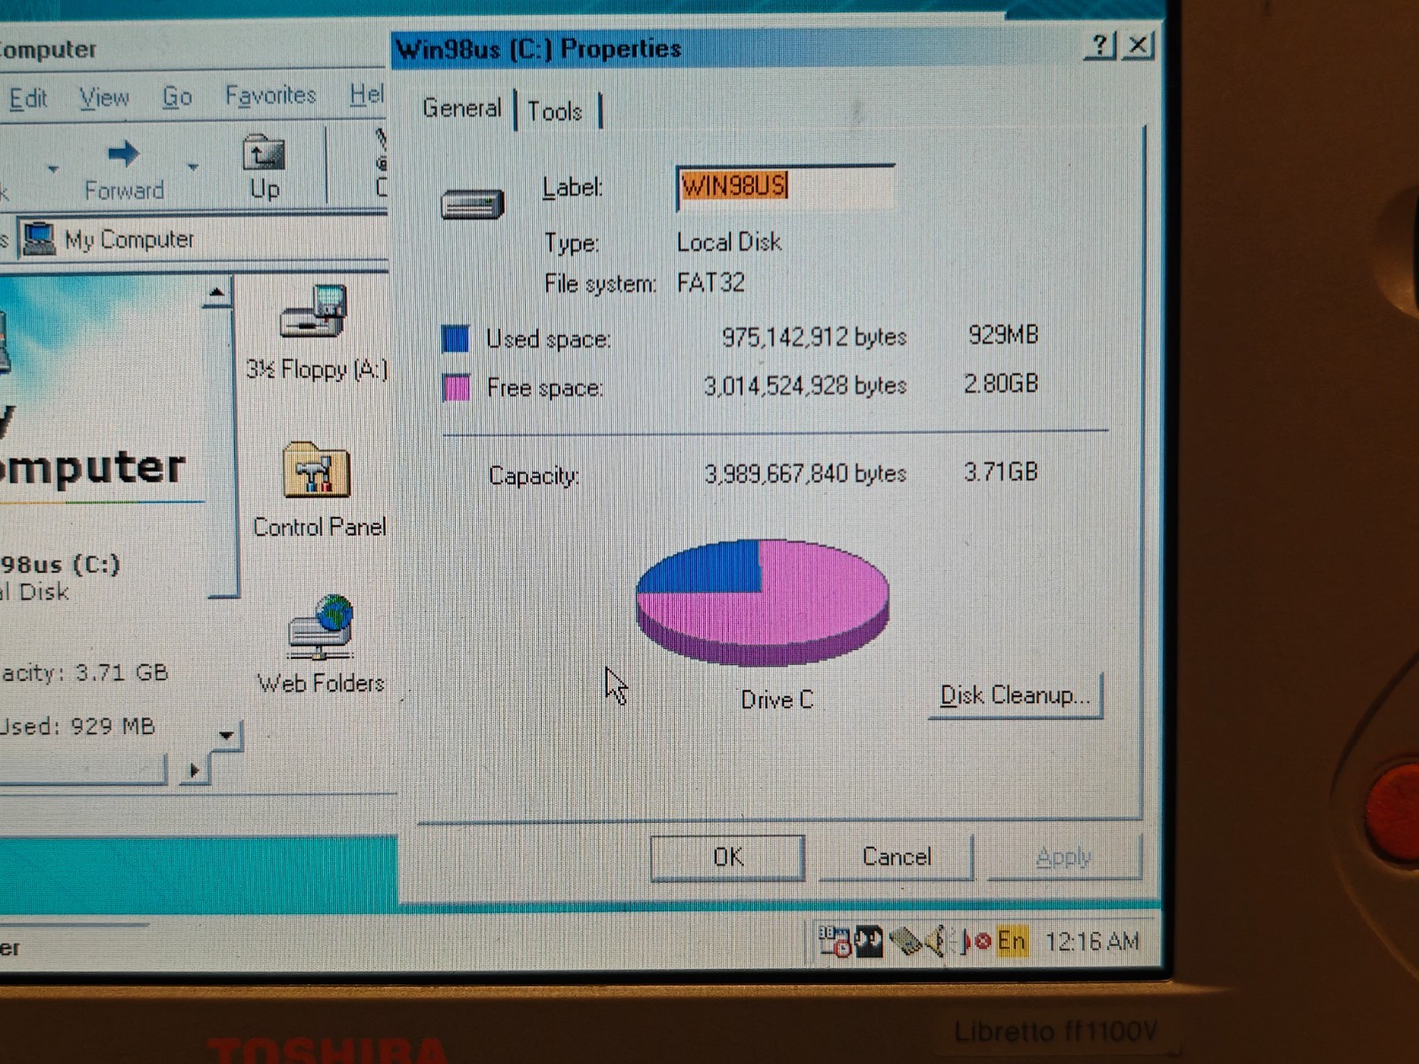Open the Forward button history dropdown arrow
This screenshot has width=1419, height=1064.
coord(192,166)
